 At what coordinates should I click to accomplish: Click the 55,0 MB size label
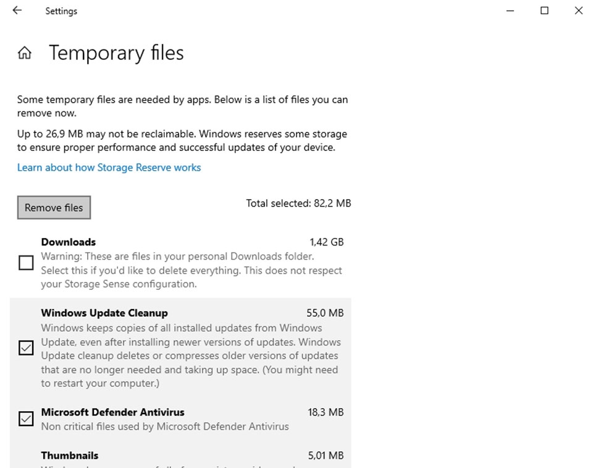[325, 313]
